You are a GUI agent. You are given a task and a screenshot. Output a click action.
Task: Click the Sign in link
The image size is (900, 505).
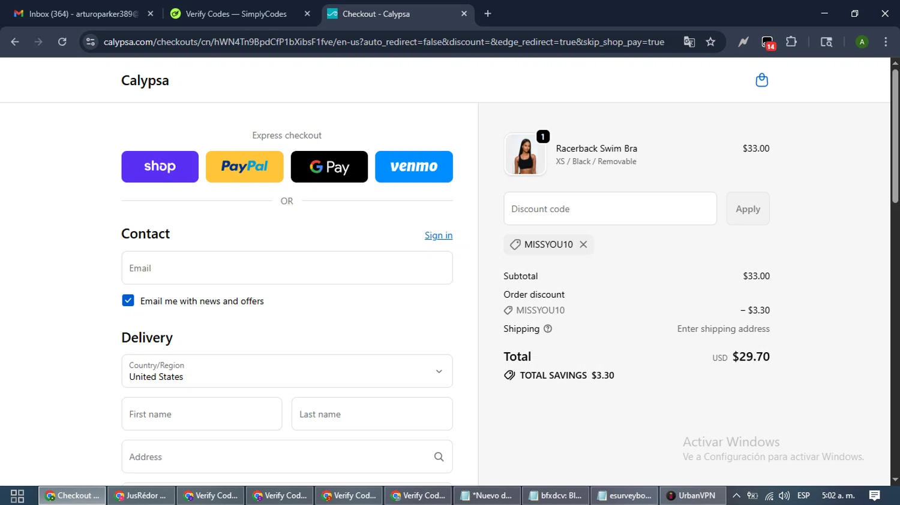click(x=439, y=235)
